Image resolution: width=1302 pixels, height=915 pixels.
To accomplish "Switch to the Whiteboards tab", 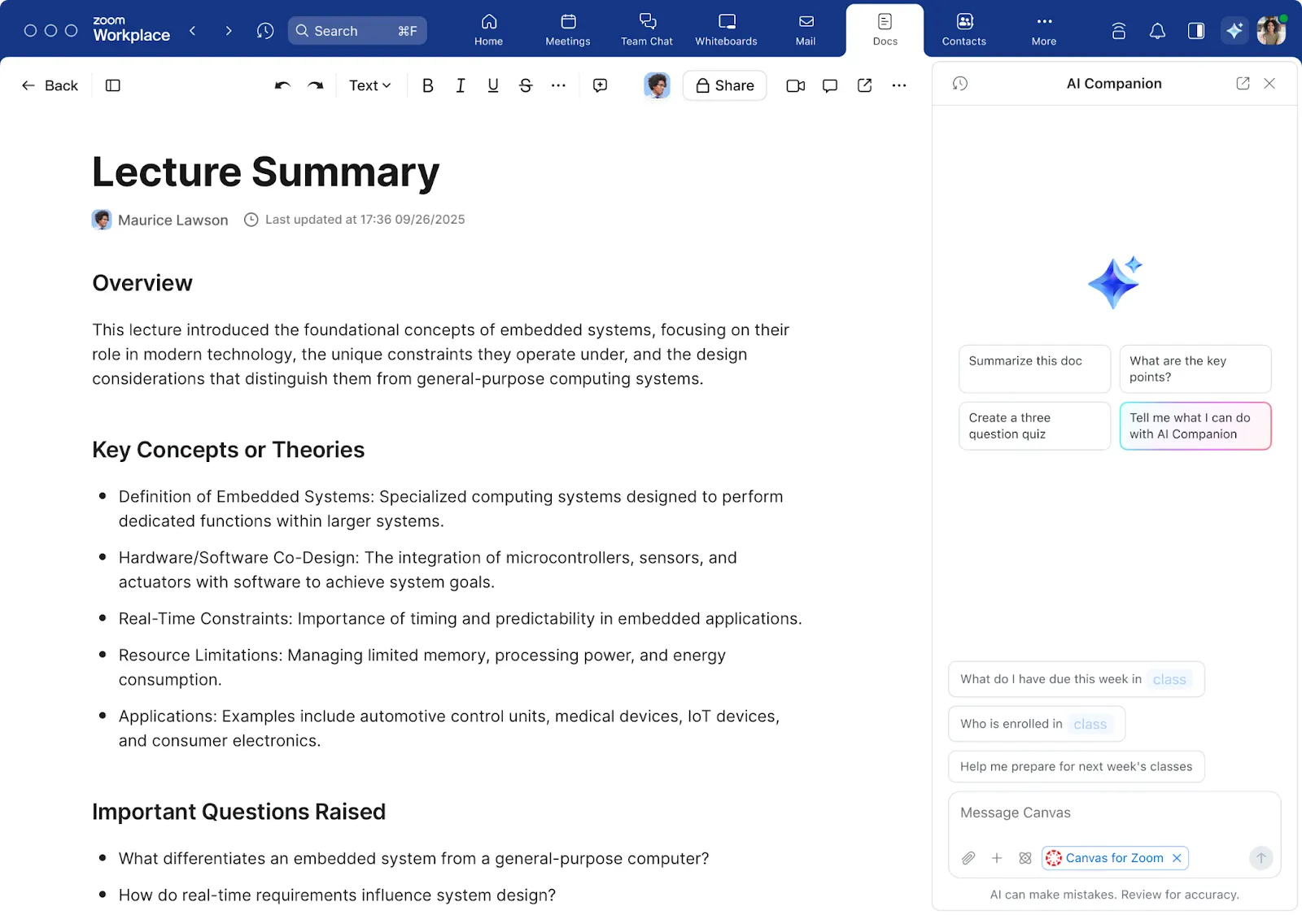I will click(x=726, y=30).
